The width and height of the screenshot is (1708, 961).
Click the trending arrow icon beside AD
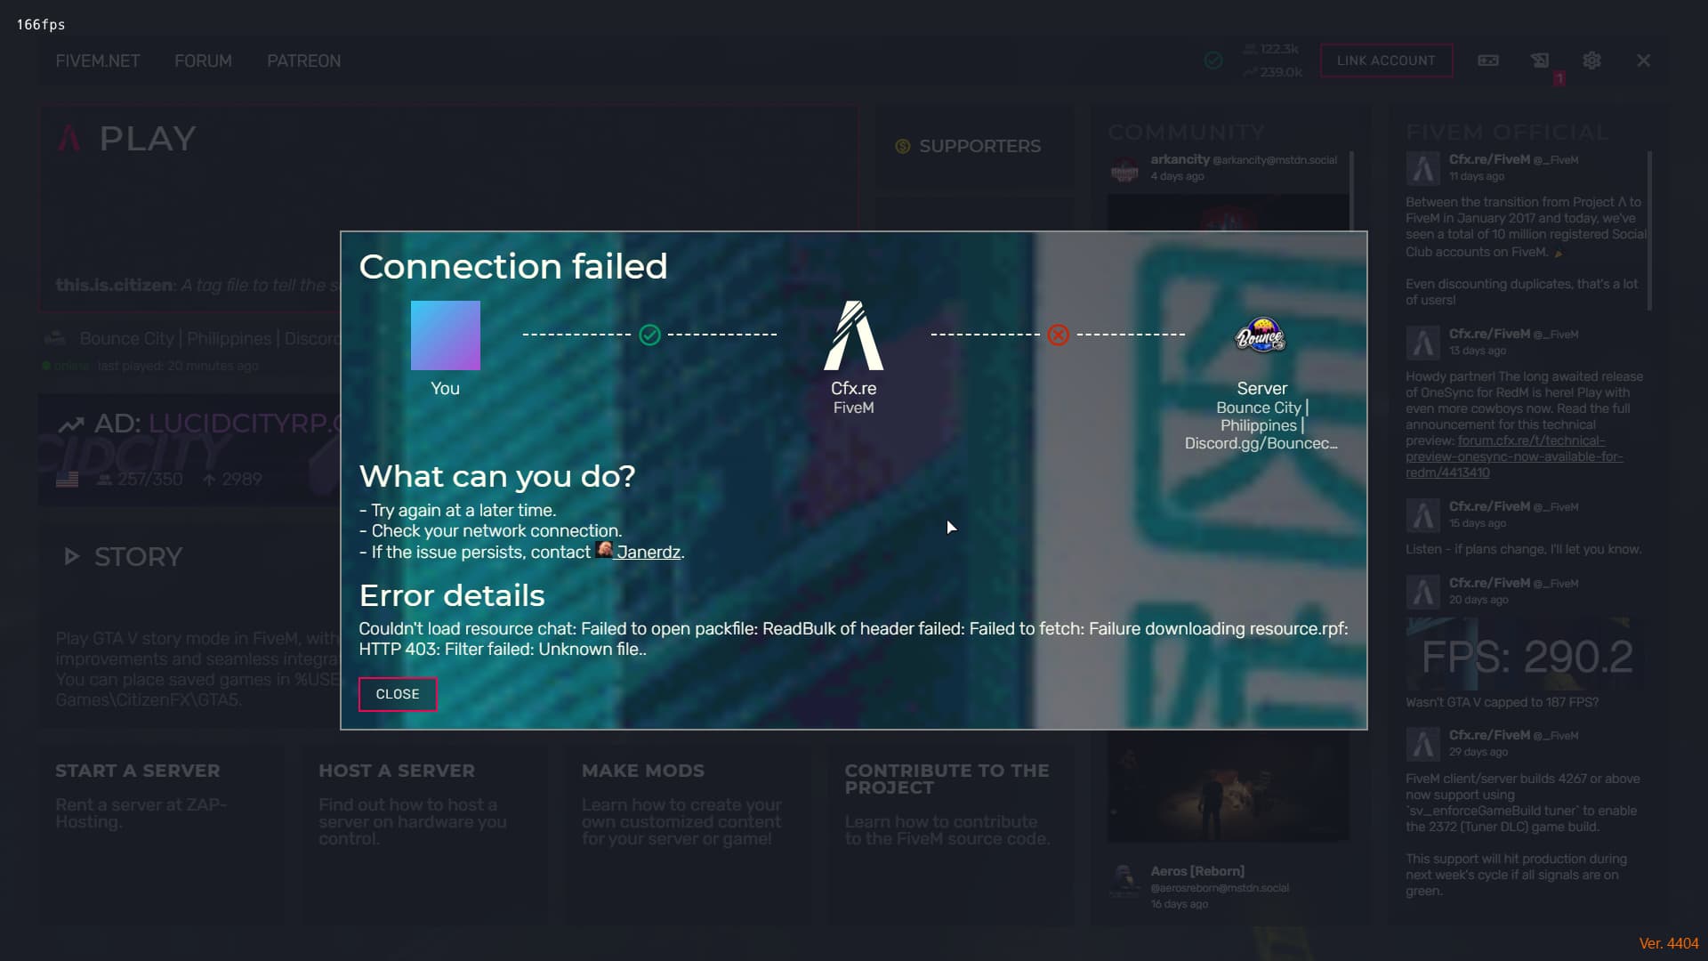[x=71, y=424]
